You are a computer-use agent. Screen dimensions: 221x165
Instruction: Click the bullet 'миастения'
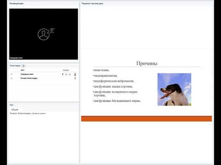click(x=101, y=70)
